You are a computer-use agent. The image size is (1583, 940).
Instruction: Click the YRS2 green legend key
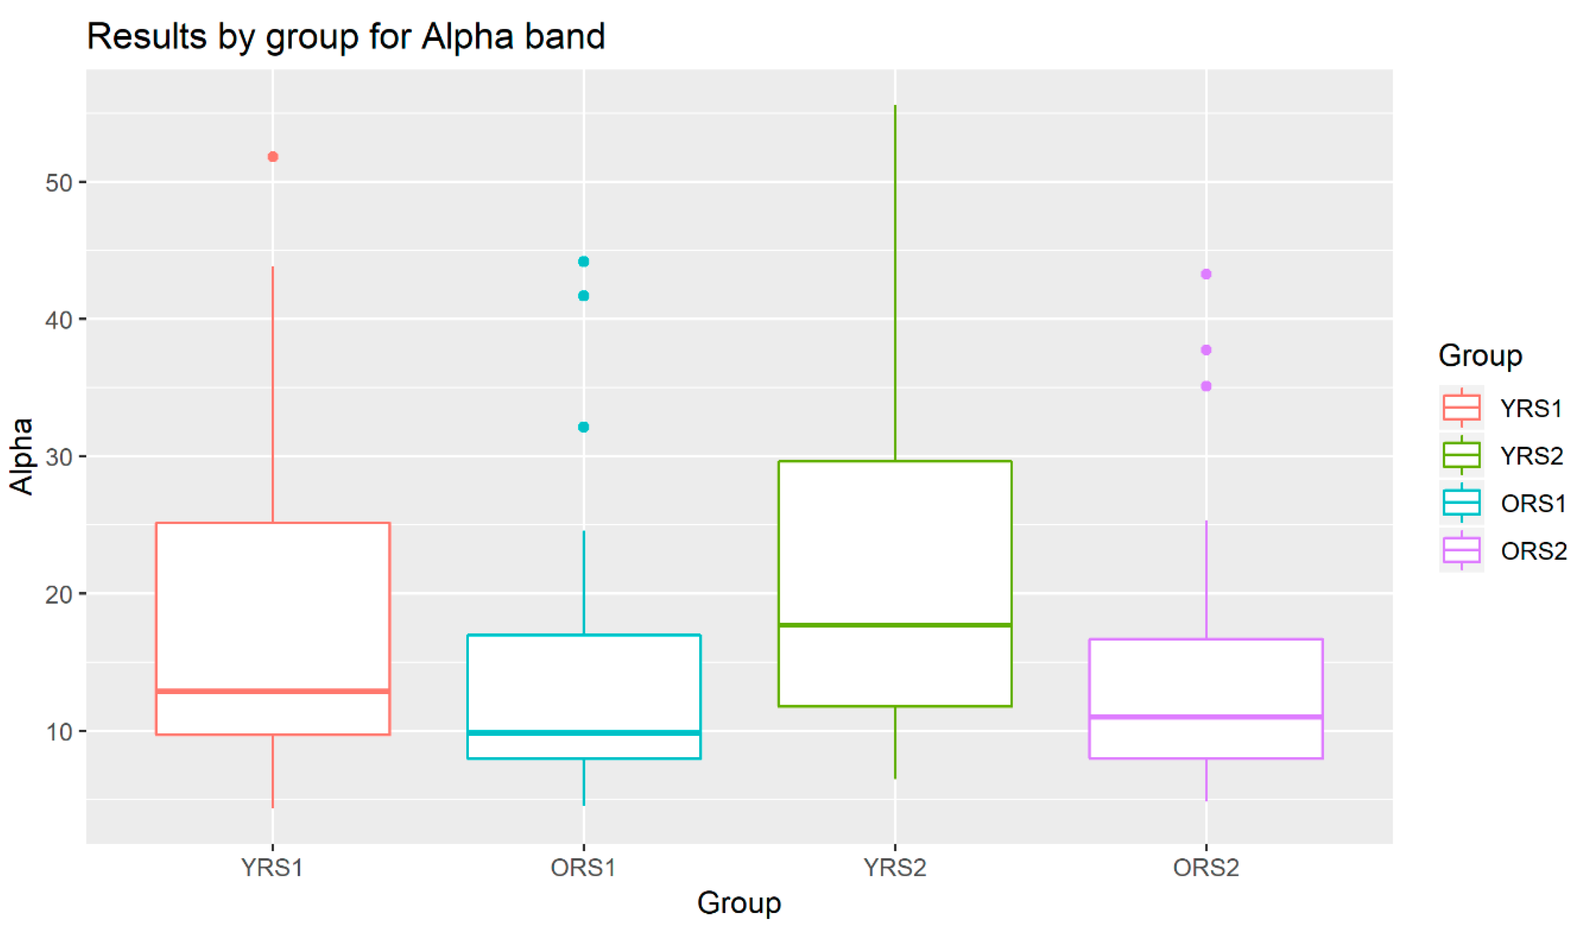coord(1461,455)
